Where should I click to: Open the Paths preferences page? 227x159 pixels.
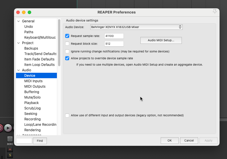pos(29,32)
